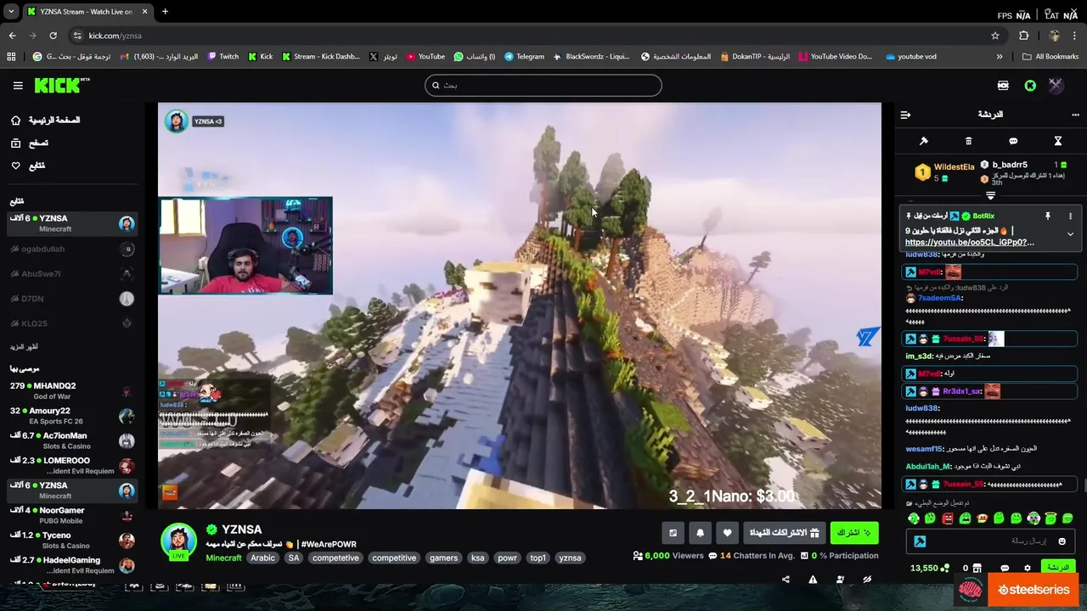This screenshot has height=611, width=1087.
Task: Click the YZNSA streamer avatar
Action: [178, 541]
